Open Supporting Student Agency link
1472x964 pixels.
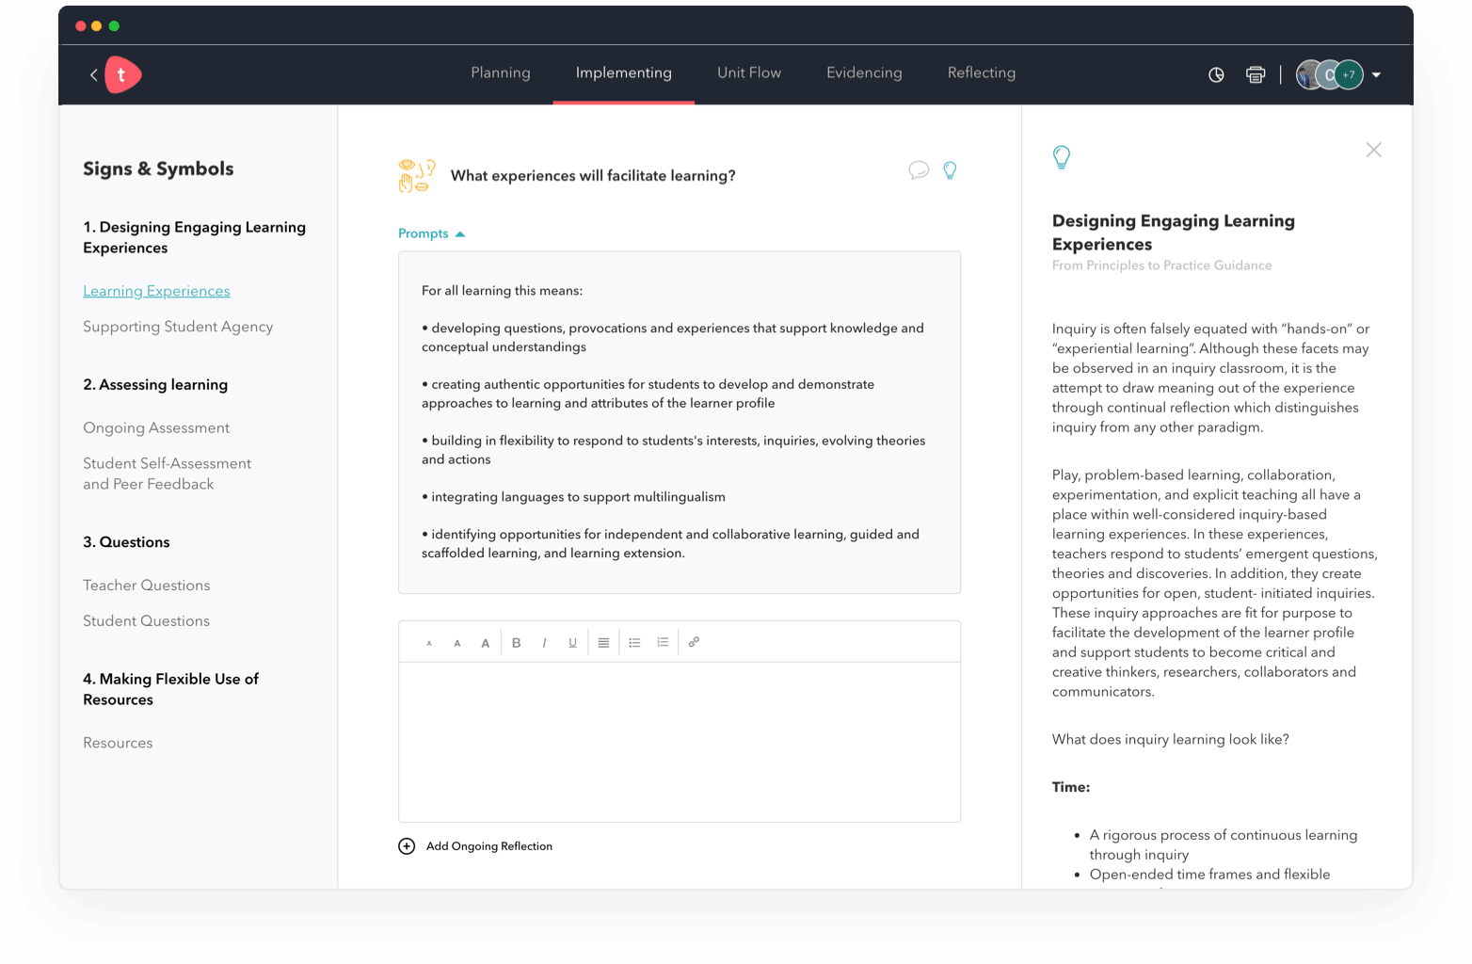coord(178,327)
